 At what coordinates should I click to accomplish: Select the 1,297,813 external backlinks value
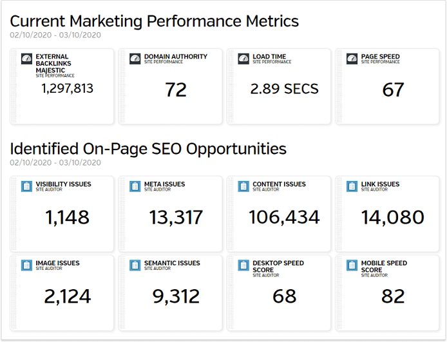coord(68,89)
